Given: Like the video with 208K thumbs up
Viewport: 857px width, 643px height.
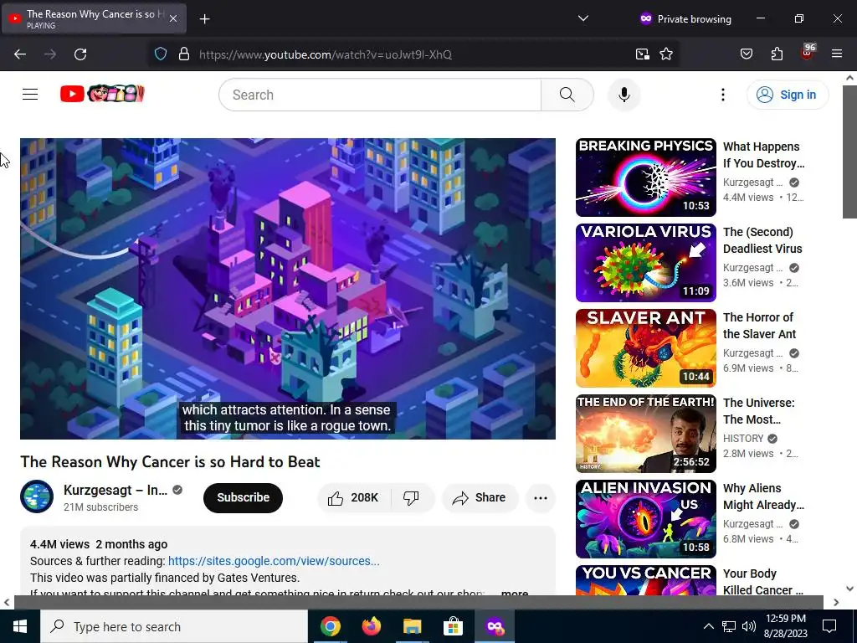Looking at the screenshot, I should [x=353, y=497].
